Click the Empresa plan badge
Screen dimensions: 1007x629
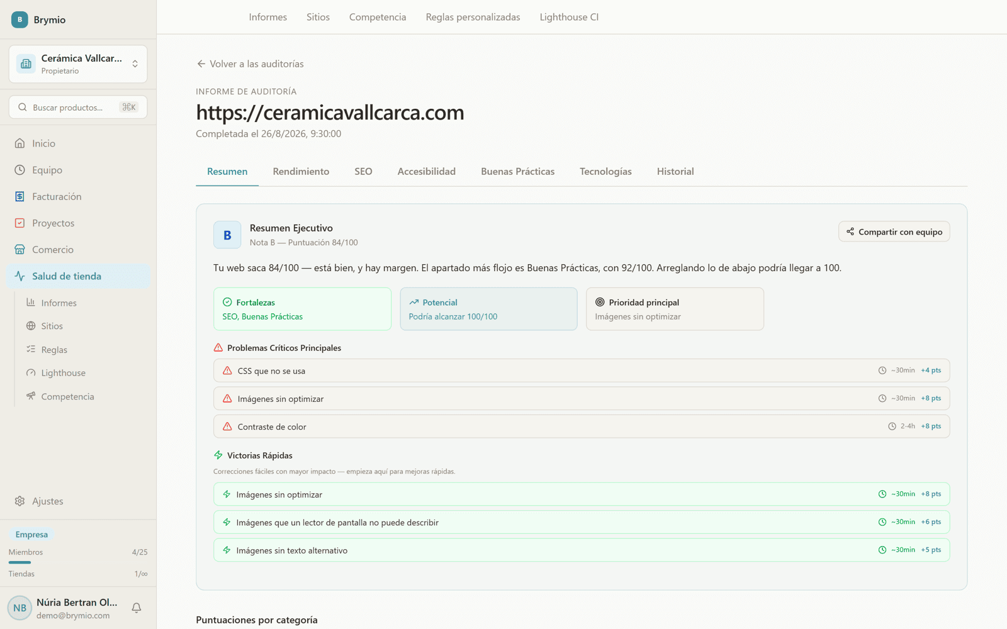(x=31, y=535)
